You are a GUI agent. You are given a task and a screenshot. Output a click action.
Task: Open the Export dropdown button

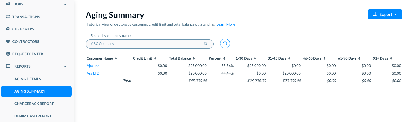pos(385,14)
